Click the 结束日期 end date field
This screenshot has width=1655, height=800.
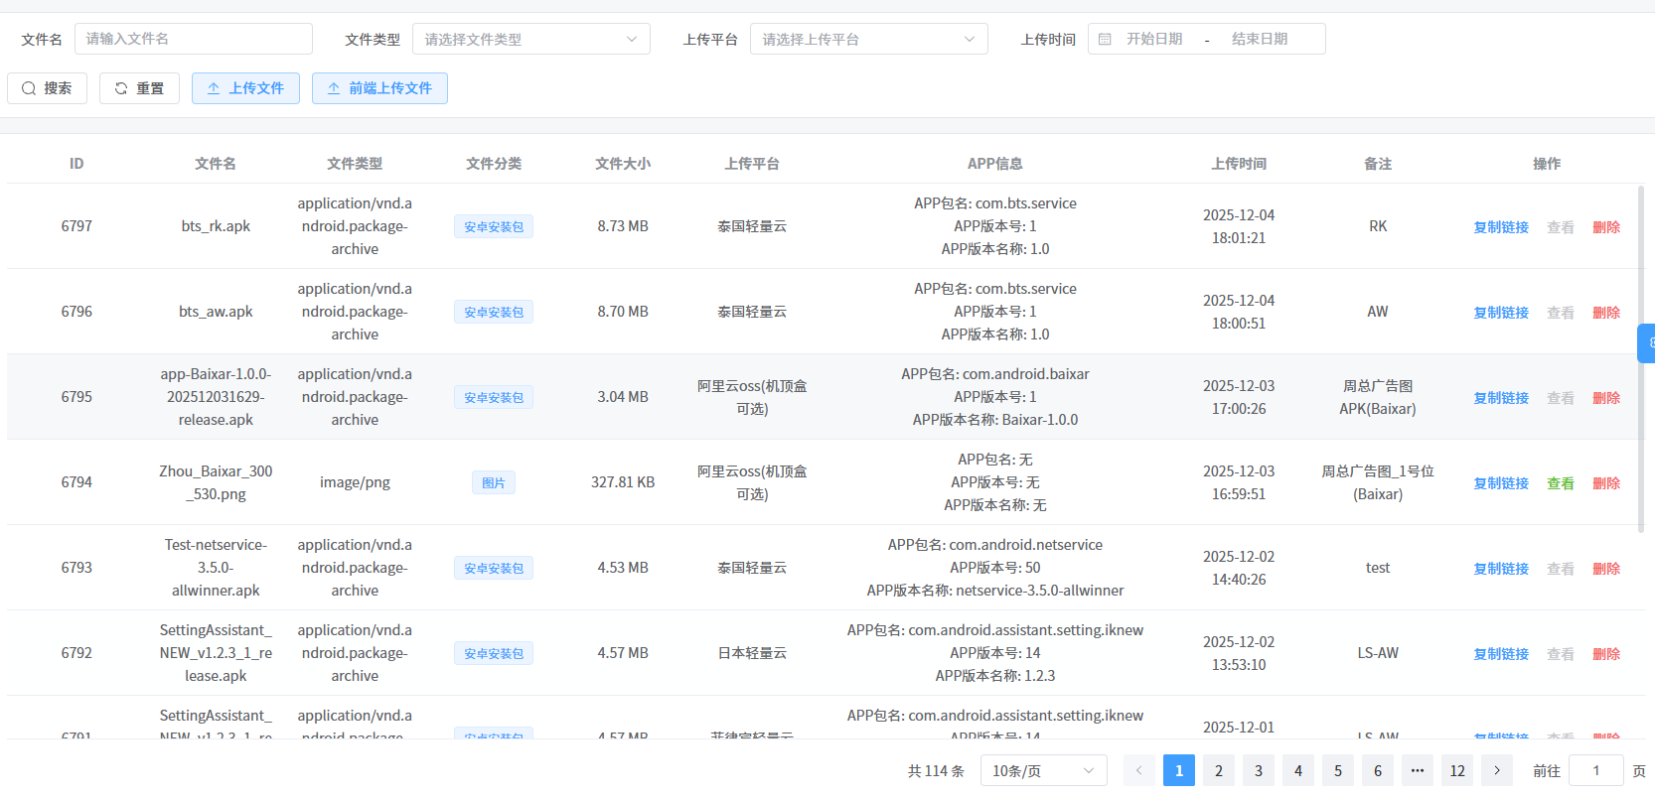coord(1260,39)
